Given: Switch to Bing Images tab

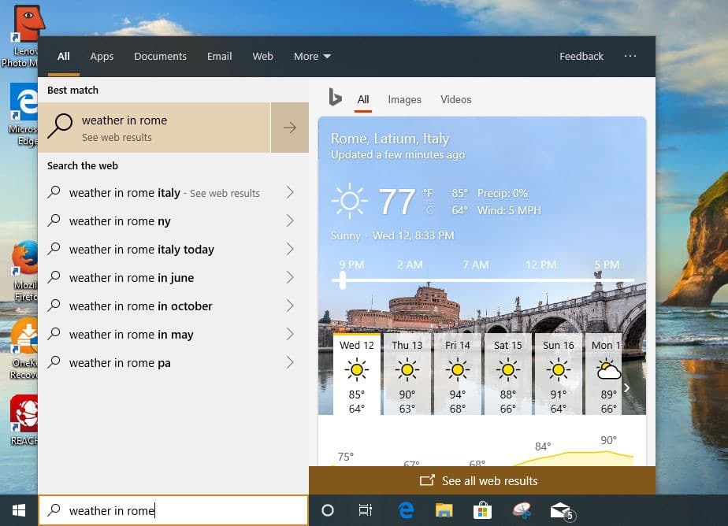Looking at the screenshot, I should tap(404, 100).
